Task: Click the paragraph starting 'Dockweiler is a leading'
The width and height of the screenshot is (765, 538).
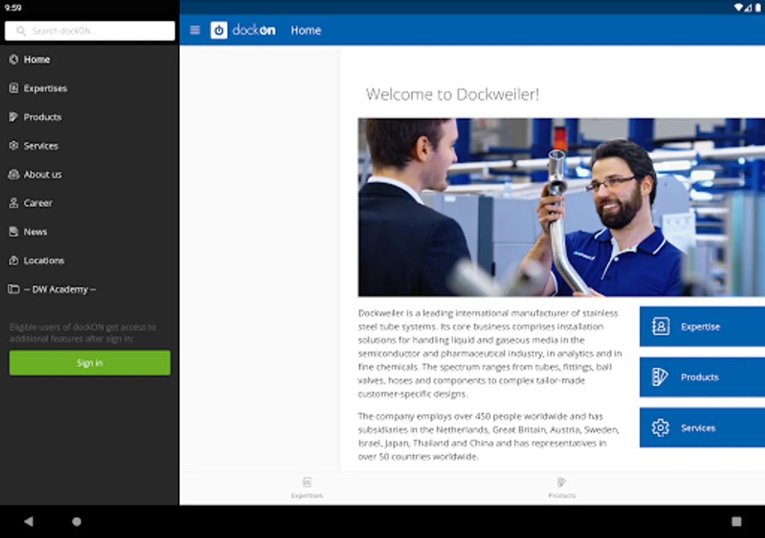Action: pyautogui.click(x=490, y=353)
